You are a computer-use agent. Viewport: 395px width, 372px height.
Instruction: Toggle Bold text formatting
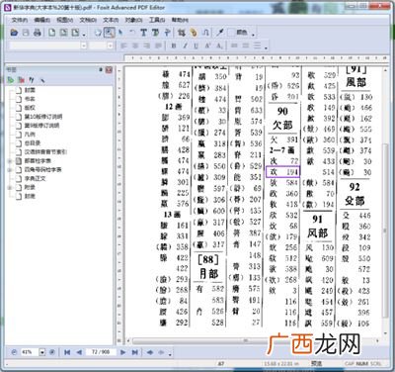pos(174,46)
